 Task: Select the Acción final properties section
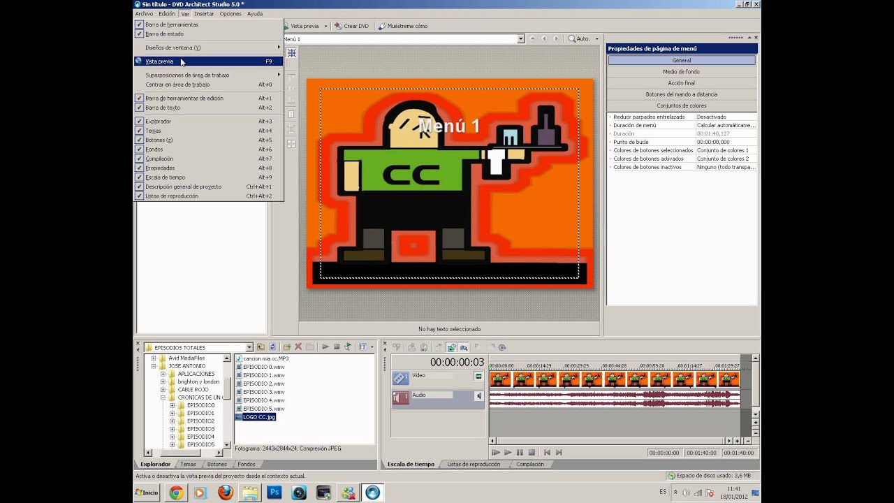point(682,82)
